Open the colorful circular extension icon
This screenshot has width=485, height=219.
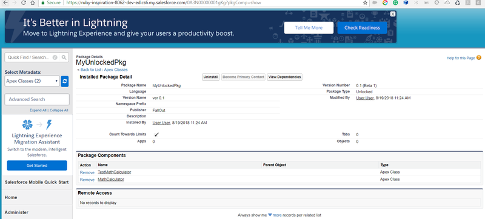tap(385, 2)
